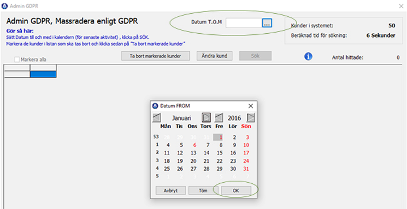Pick January 25 in the calendar
The height and width of the screenshot is (209, 407).
point(167,169)
